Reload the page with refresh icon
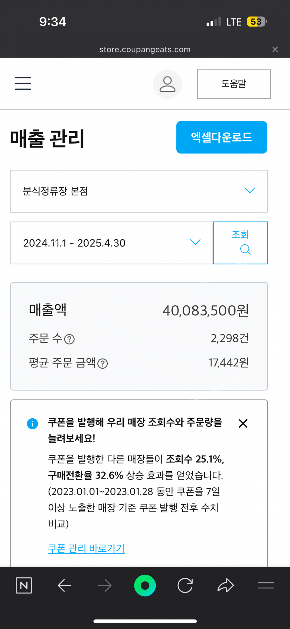This screenshot has width=290, height=629. (x=185, y=585)
